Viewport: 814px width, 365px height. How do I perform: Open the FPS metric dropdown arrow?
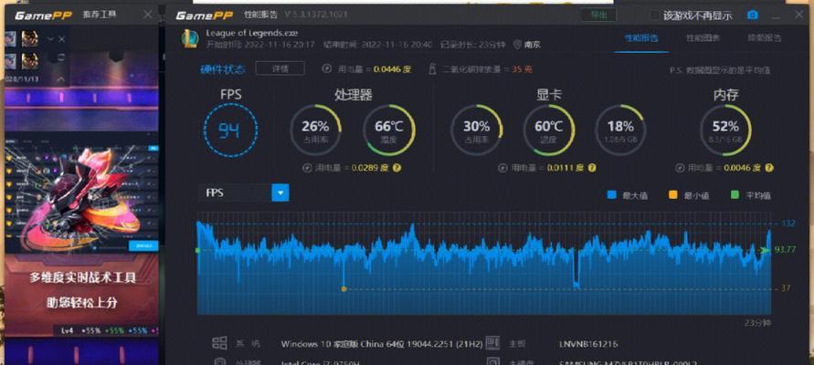(280, 193)
